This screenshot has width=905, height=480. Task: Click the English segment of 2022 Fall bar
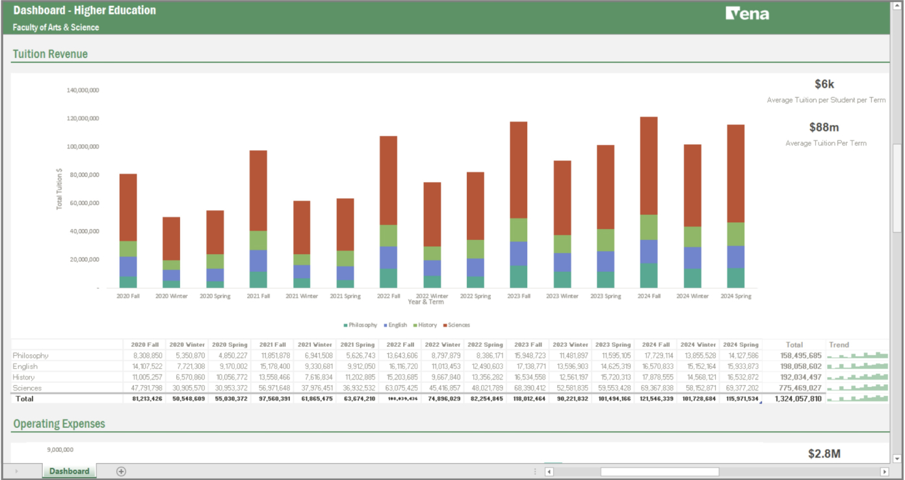(388, 258)
